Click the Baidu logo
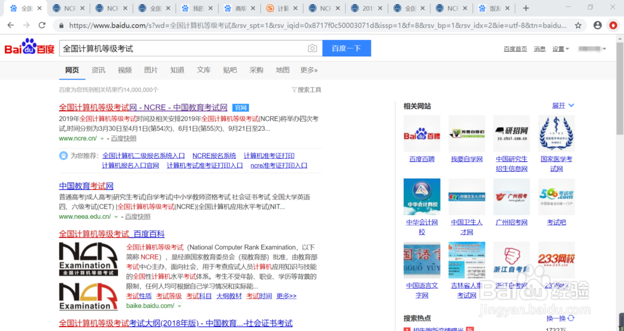 pos(29,47)
